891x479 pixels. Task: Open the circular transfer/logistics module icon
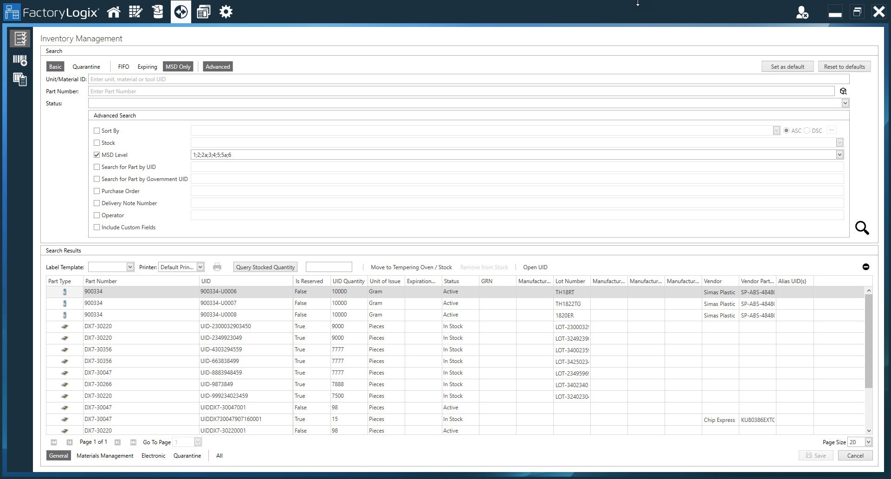(181, 12)
